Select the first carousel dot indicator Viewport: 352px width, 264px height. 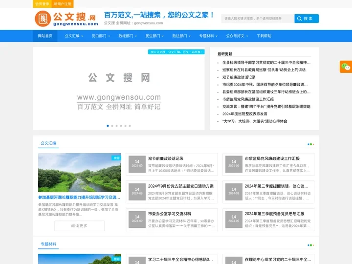point(108,126)
